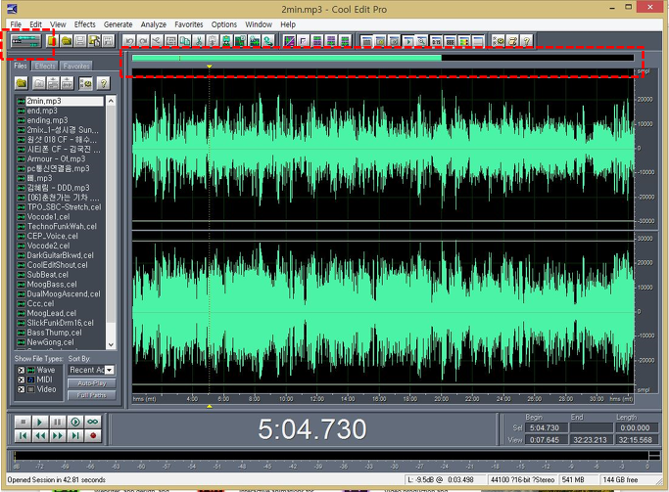Switch to Multitrack view button

[x=26, y=41]
